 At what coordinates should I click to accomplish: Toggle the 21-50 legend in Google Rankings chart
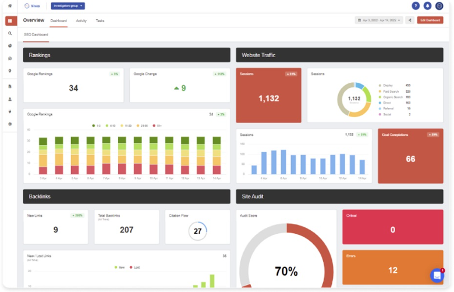point(142,126)
